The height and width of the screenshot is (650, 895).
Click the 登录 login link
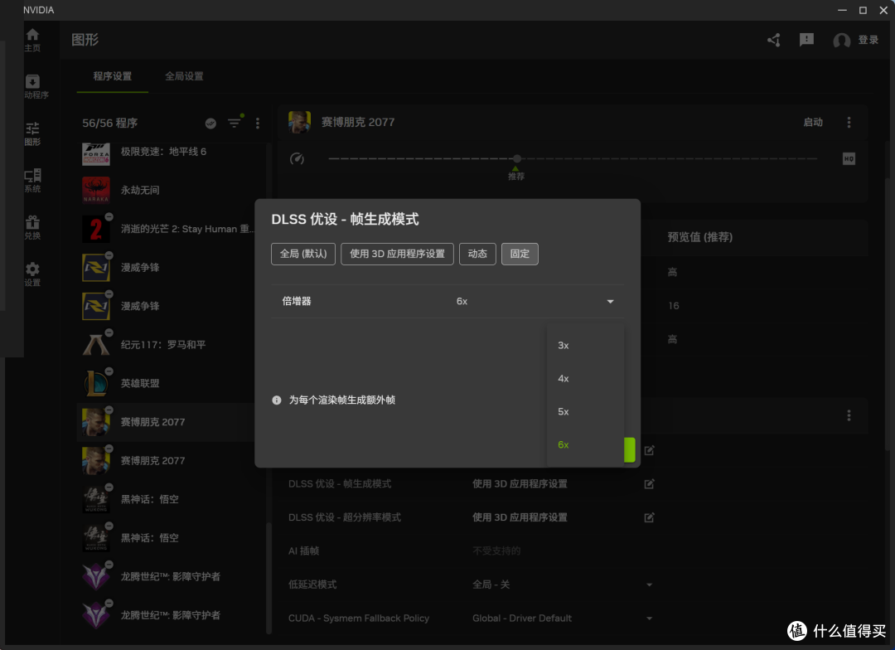[x=868, y=40]
